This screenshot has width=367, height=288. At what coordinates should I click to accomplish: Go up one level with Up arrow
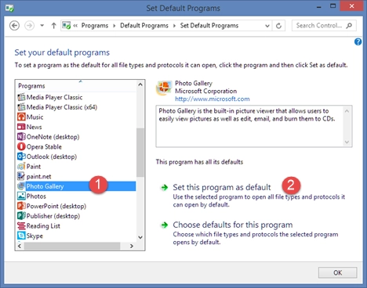tap(53, 26)
